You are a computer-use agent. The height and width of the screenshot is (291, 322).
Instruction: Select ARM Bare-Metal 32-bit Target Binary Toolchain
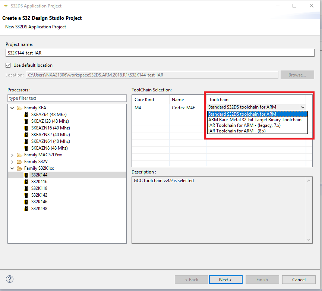257,120
